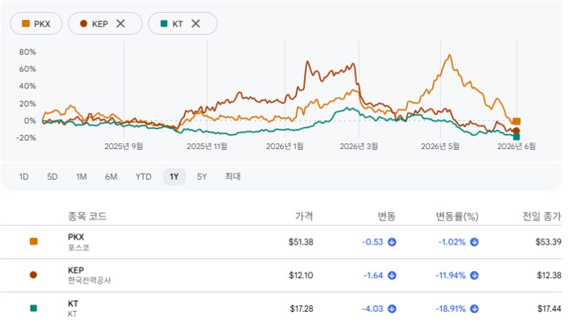Click down-arrow icon beside -18.91% change
This screenshot has width=570, height=323.
coord(475,309)
